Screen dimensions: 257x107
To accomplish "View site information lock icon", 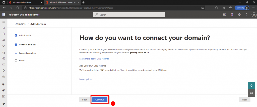I will click(x=25, y=8).
